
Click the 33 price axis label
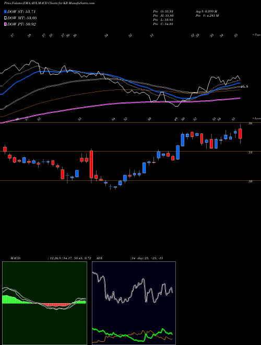[250, 152]
